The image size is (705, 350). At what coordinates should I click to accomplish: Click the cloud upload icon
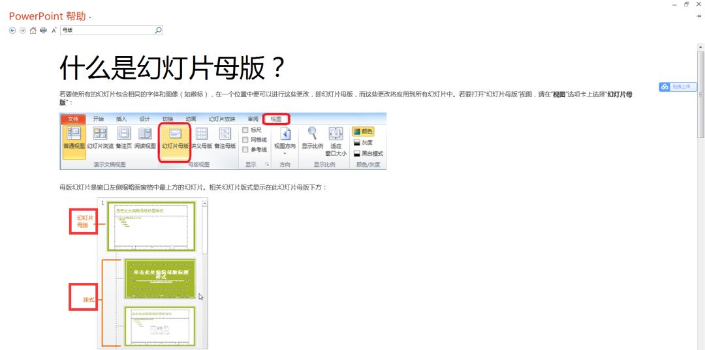pos(665,87)
